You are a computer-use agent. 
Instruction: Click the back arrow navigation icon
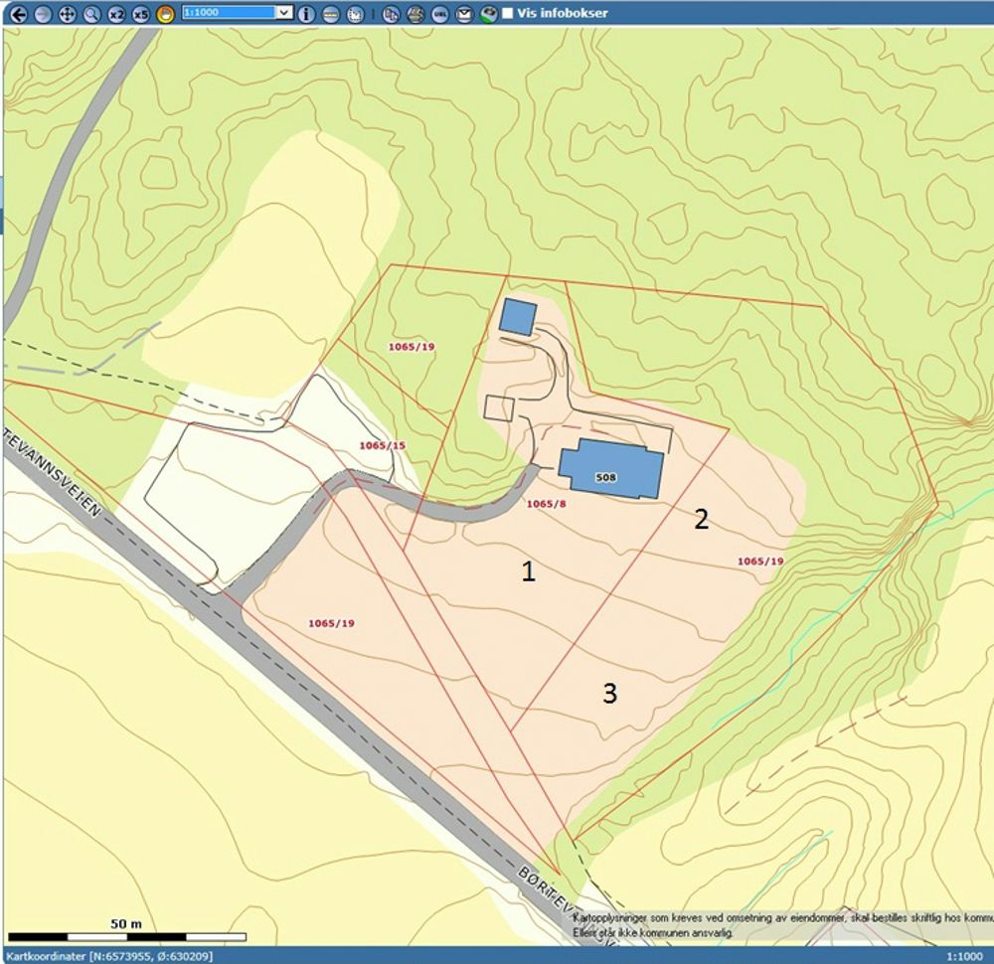pyautogui.click(x=17, y=14)
